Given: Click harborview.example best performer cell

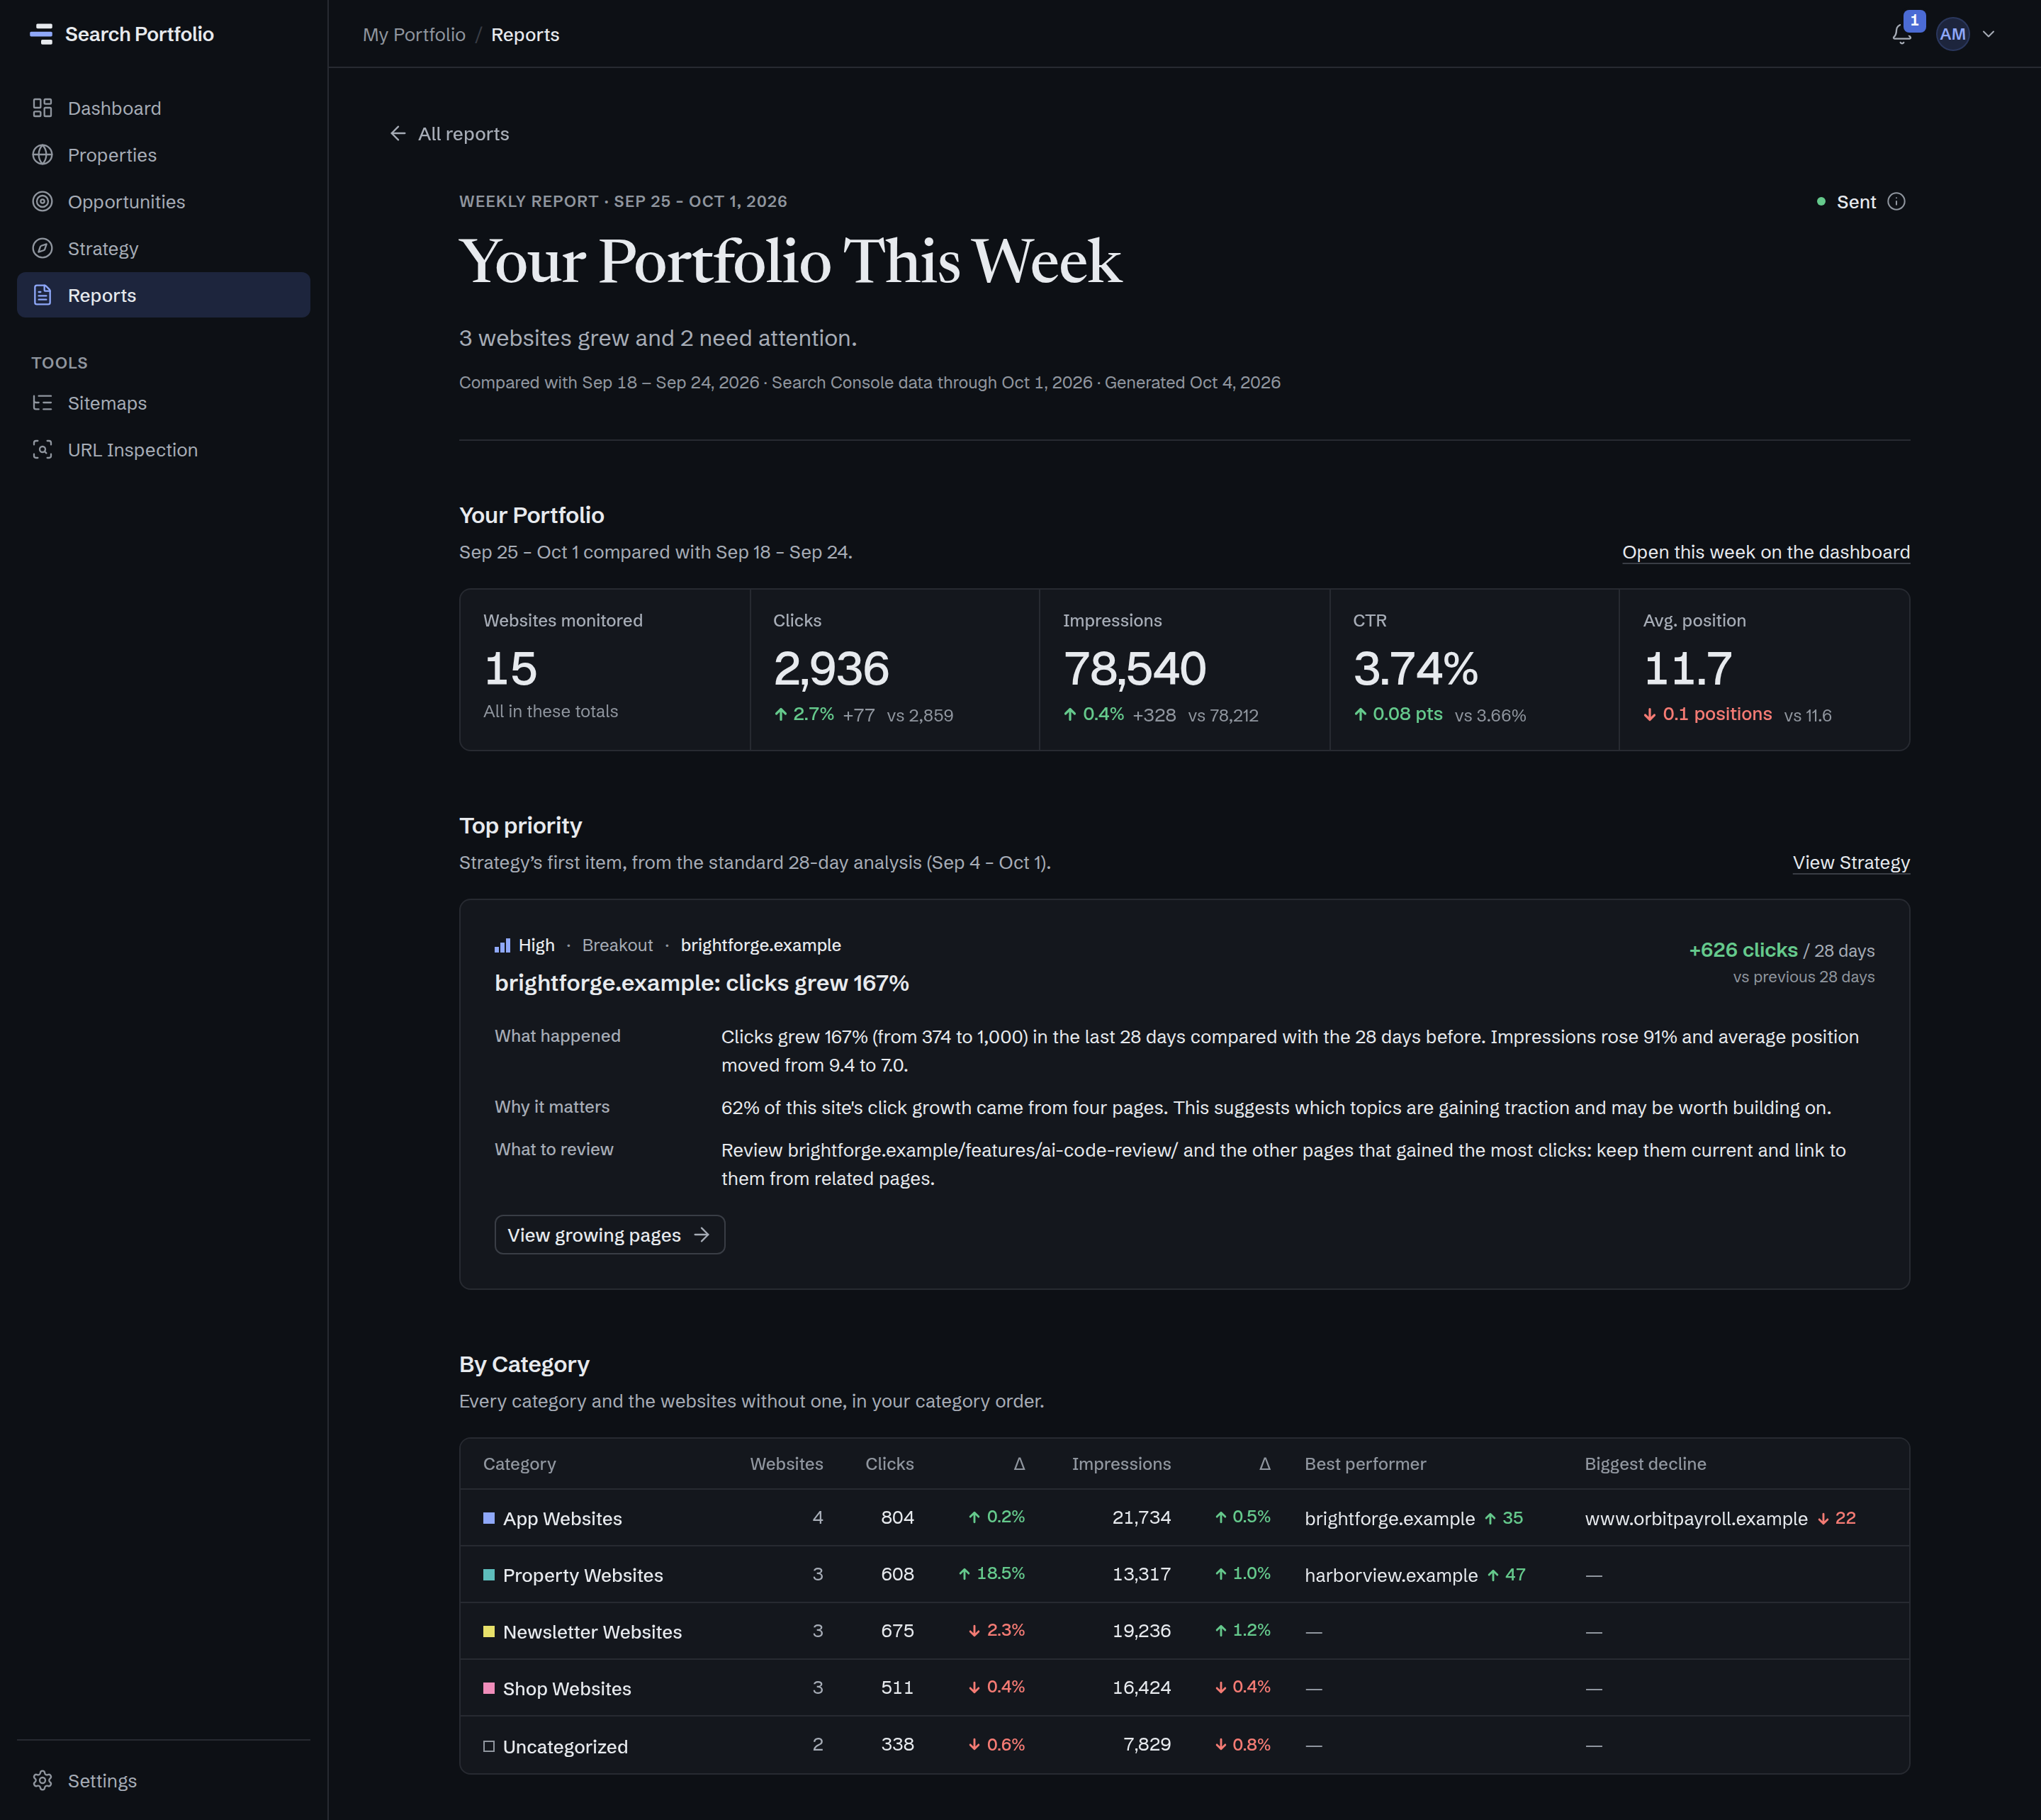Looking at the screenshot, I should (x=1414, y=1575).
